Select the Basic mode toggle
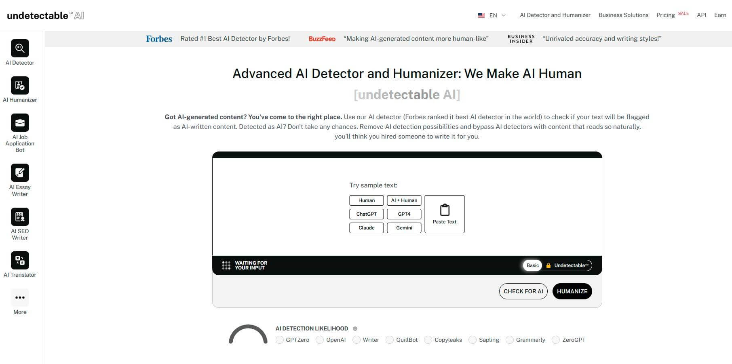 pyautogui.click(x=532, y=265)
